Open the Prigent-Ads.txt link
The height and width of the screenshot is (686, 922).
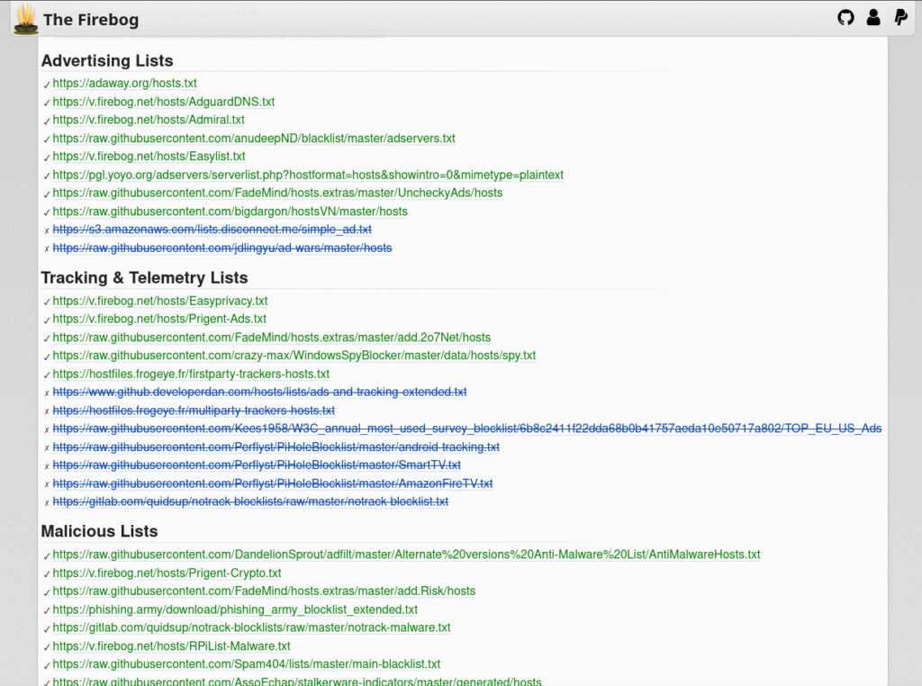click(x=159, y=319)
